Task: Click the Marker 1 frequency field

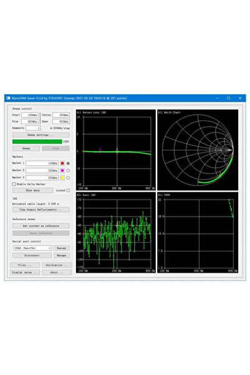Action: point(42,163)
